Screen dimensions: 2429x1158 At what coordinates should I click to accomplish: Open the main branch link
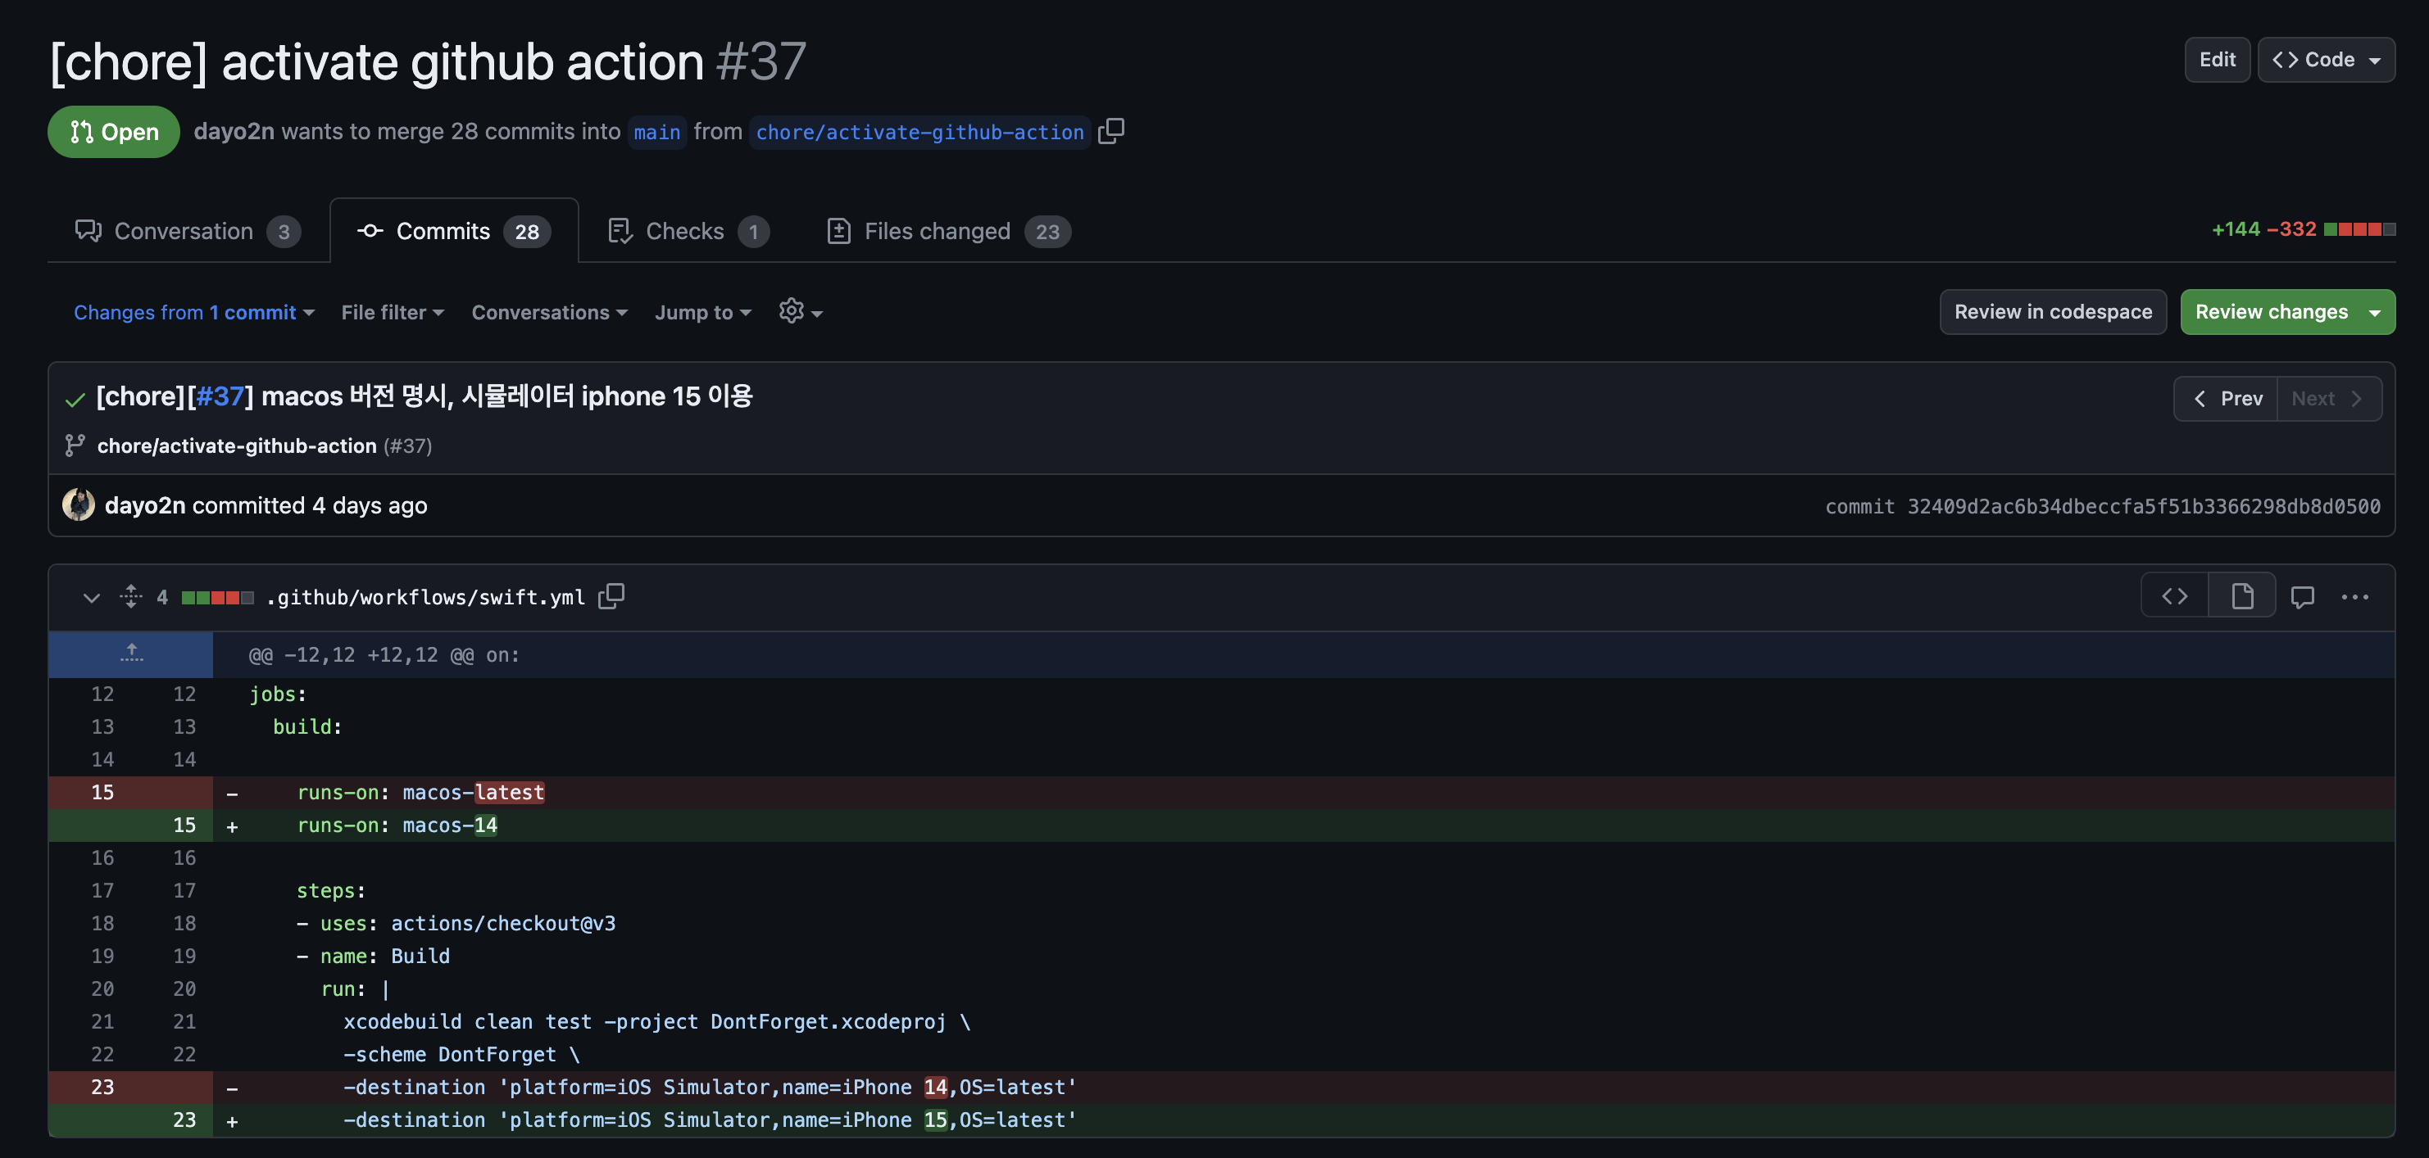click(x=656, y=132)
